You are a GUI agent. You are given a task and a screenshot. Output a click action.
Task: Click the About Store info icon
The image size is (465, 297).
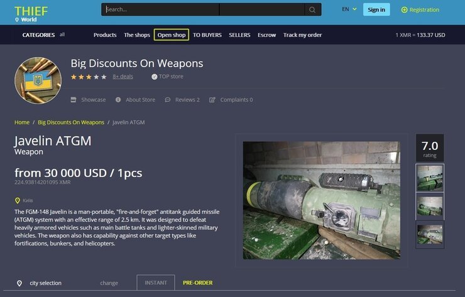118,100
